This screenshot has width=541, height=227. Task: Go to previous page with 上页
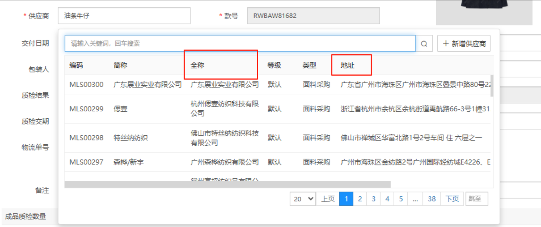click(328, 199)
